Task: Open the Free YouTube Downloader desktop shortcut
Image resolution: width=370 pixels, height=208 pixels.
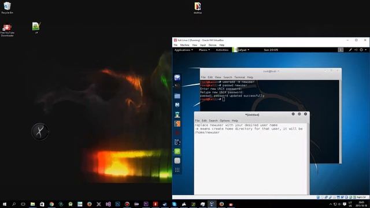Action: pyautogui.click(x=8, y=30)
